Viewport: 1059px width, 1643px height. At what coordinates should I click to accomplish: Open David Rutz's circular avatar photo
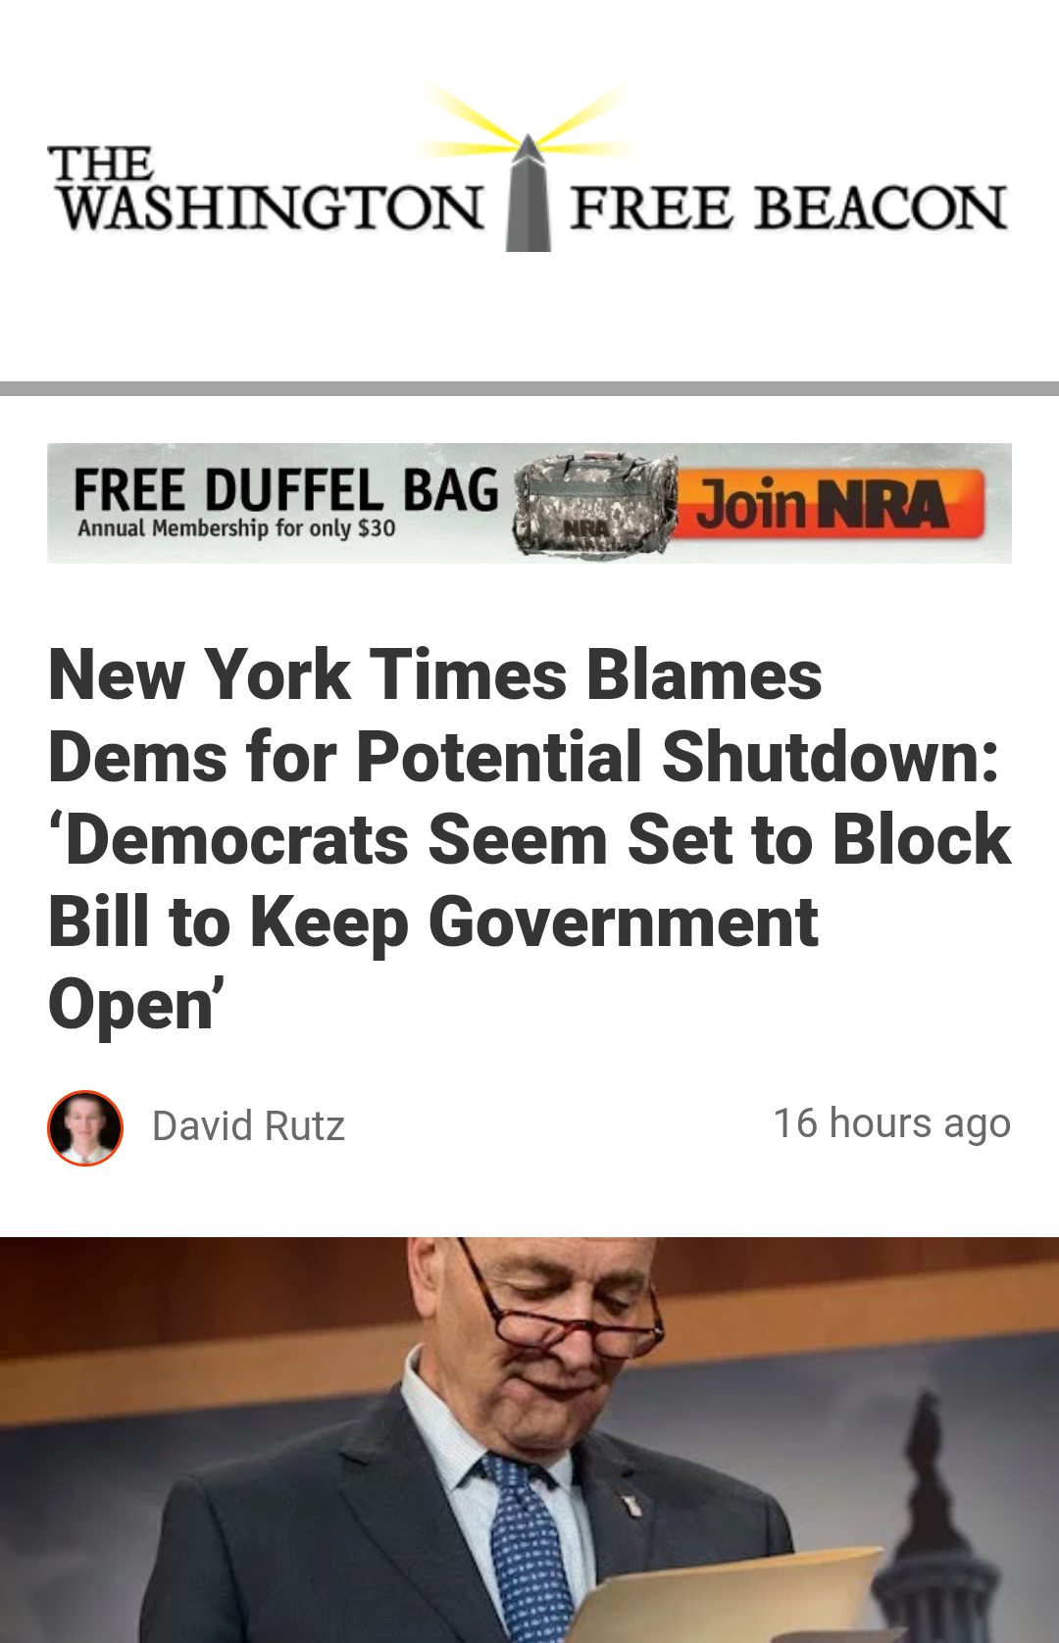click(85, 1127)
